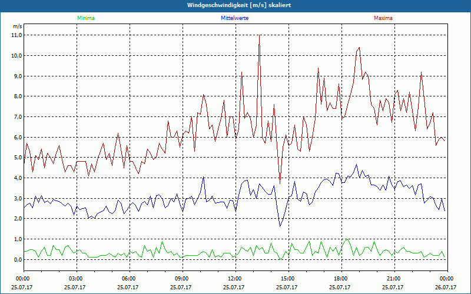Click the 2,0 y-axis value
The height and width of the screenshot is (294, 471).
click(x=18, y=219)
